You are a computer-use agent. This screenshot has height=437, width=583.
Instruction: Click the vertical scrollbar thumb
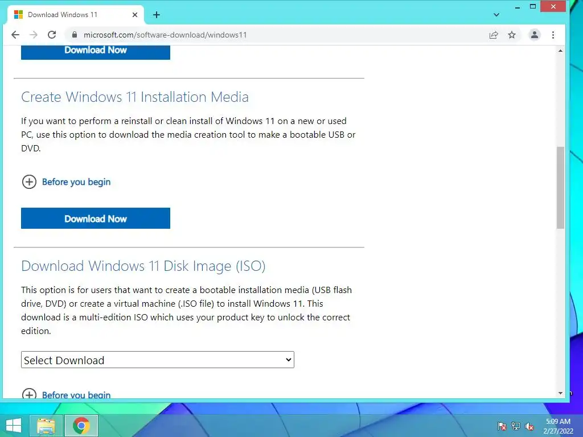pos(560,188)
